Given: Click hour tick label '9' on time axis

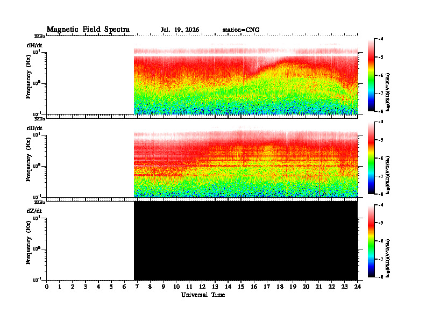Looking at the screenshot, I should 164,287.
